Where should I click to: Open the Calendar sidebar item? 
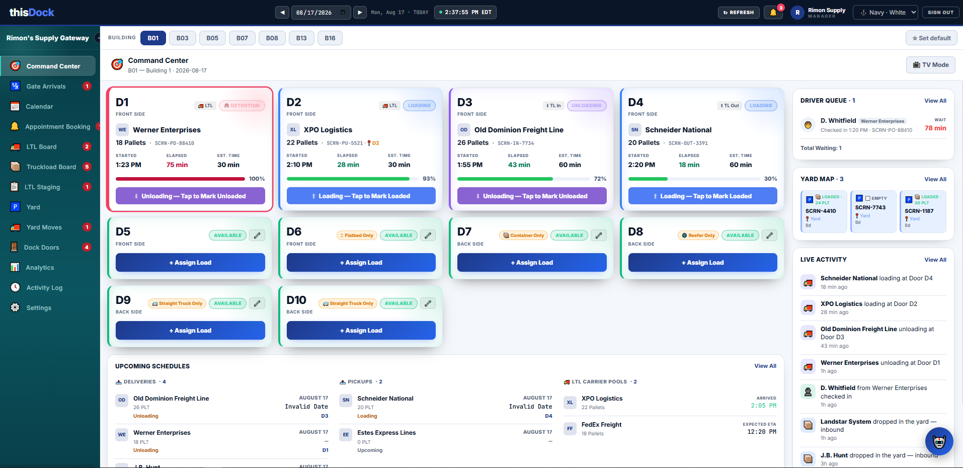48,107
